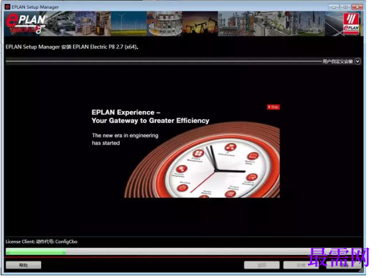
Task: Click the Workflow clock icon
Action: pyautogui.click(x=183, y=188)
